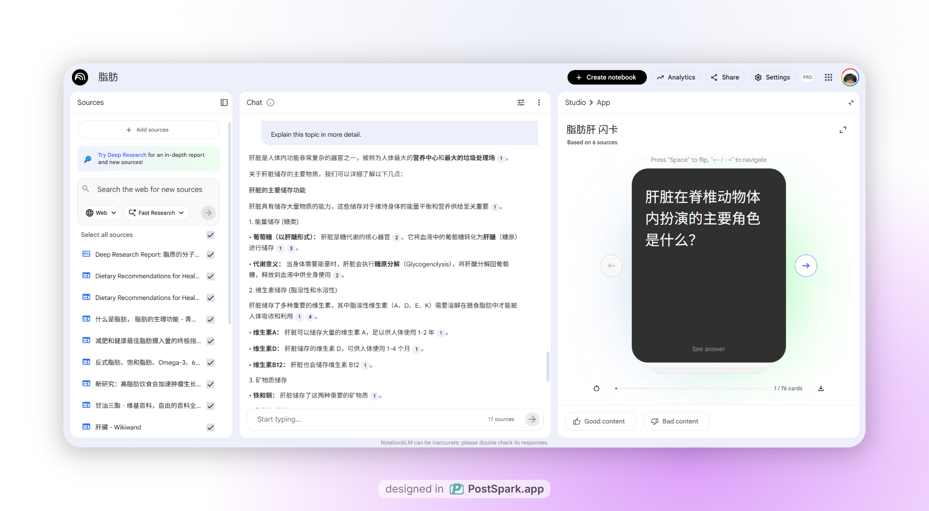Image resolution: width=929 pixels, height=511 pixels.
Task: Open the Web source type dropdown
Action: click(101, 213)
